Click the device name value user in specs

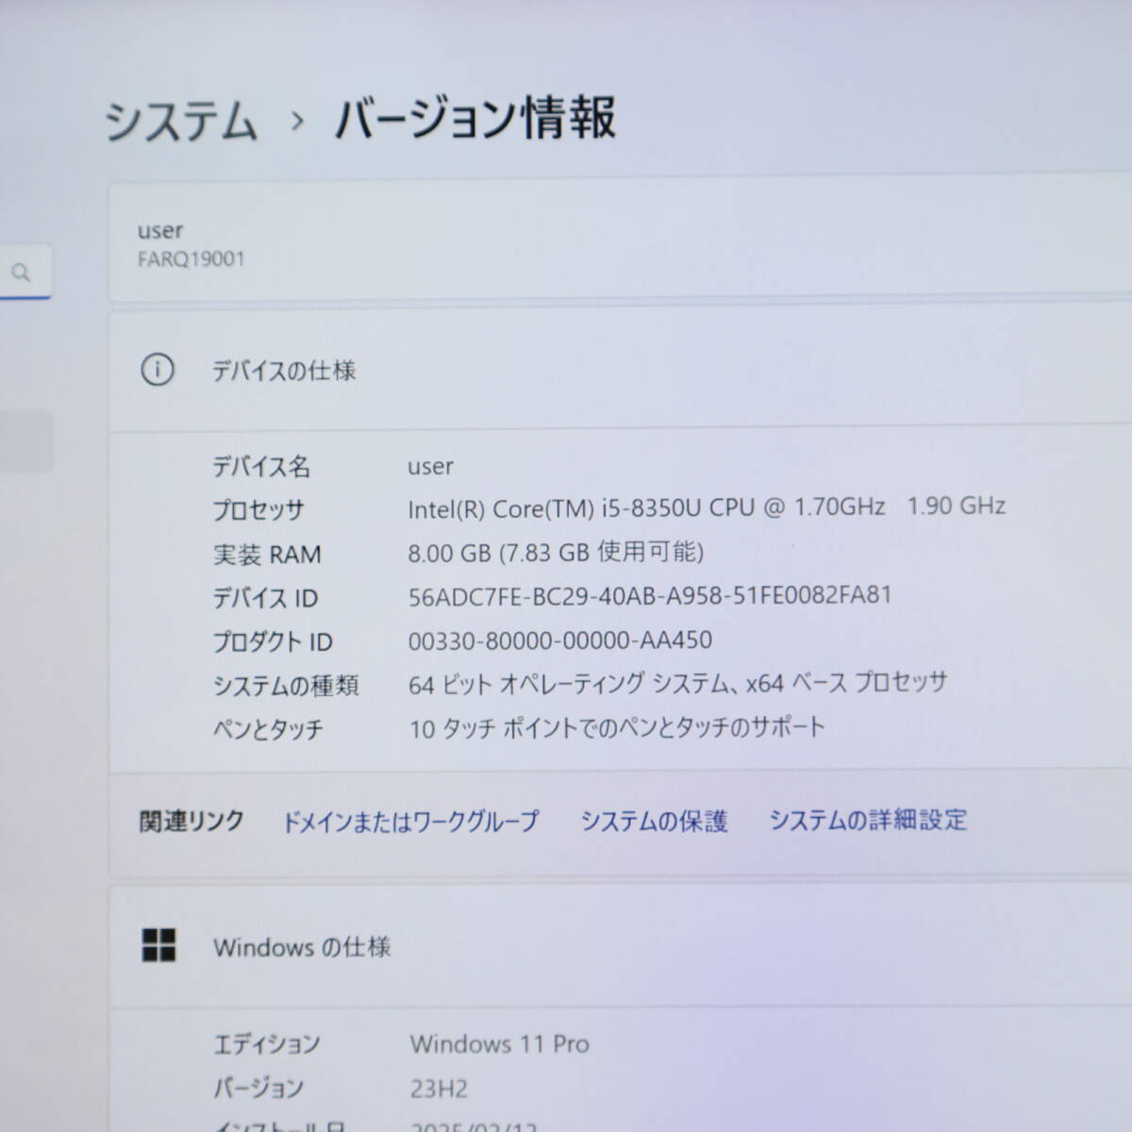click(x=430, y=466)
